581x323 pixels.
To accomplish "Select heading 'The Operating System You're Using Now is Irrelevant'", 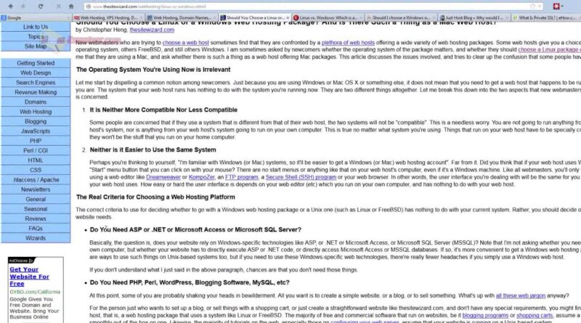I will [153, 70].
